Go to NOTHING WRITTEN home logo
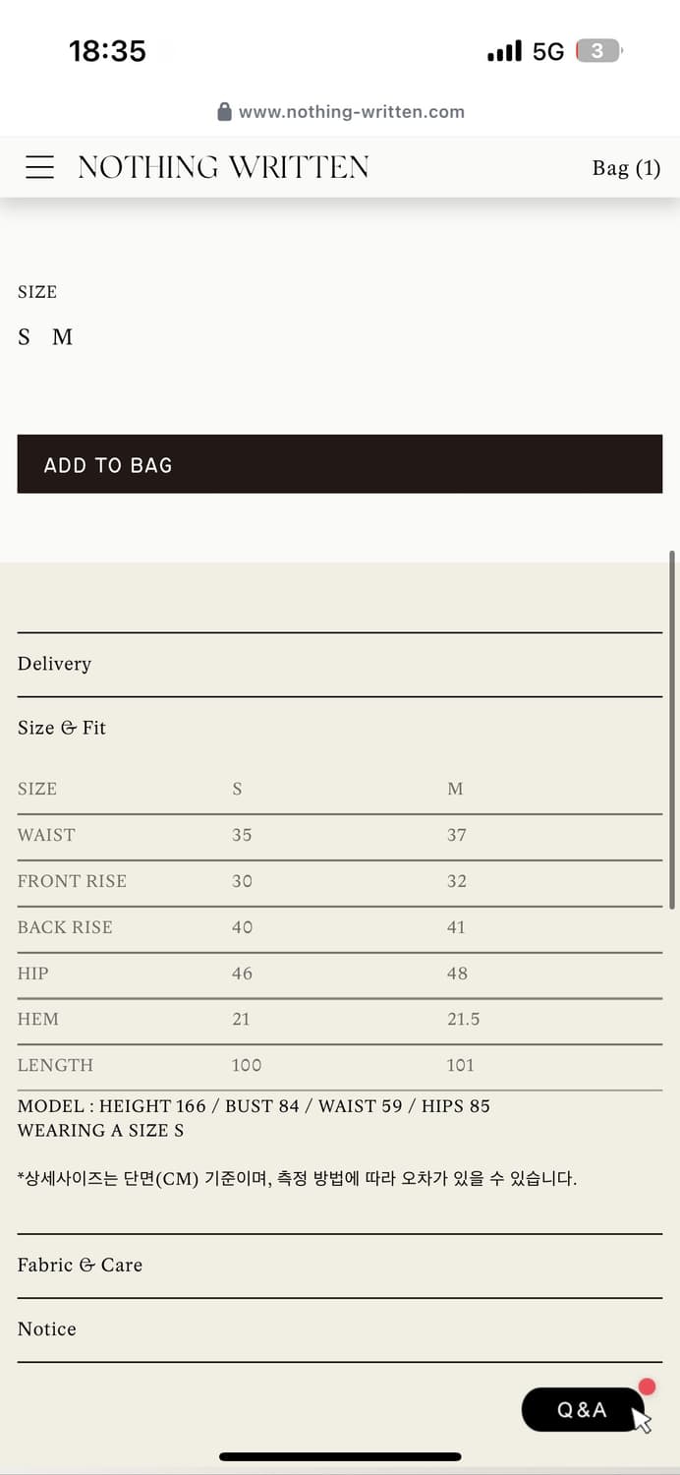 224,167
